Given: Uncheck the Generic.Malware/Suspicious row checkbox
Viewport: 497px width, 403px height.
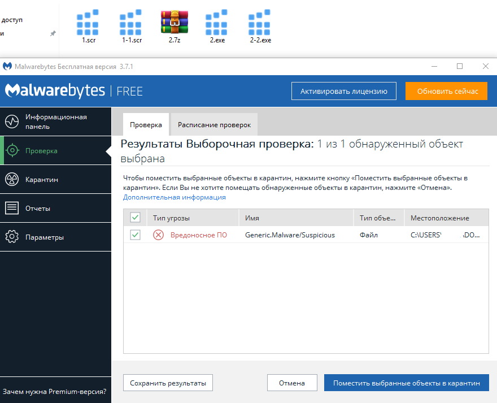Looking at the screenshot, I should [136, 235].
